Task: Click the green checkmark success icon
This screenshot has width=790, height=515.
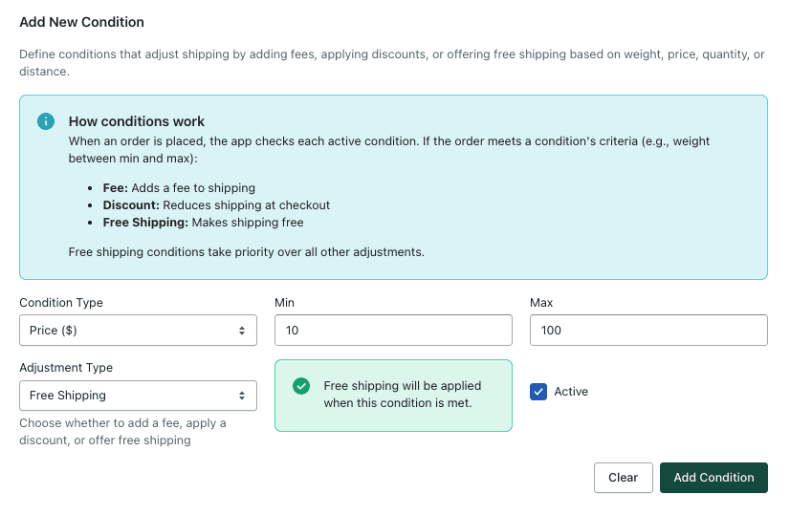Action: coord(301,386)
